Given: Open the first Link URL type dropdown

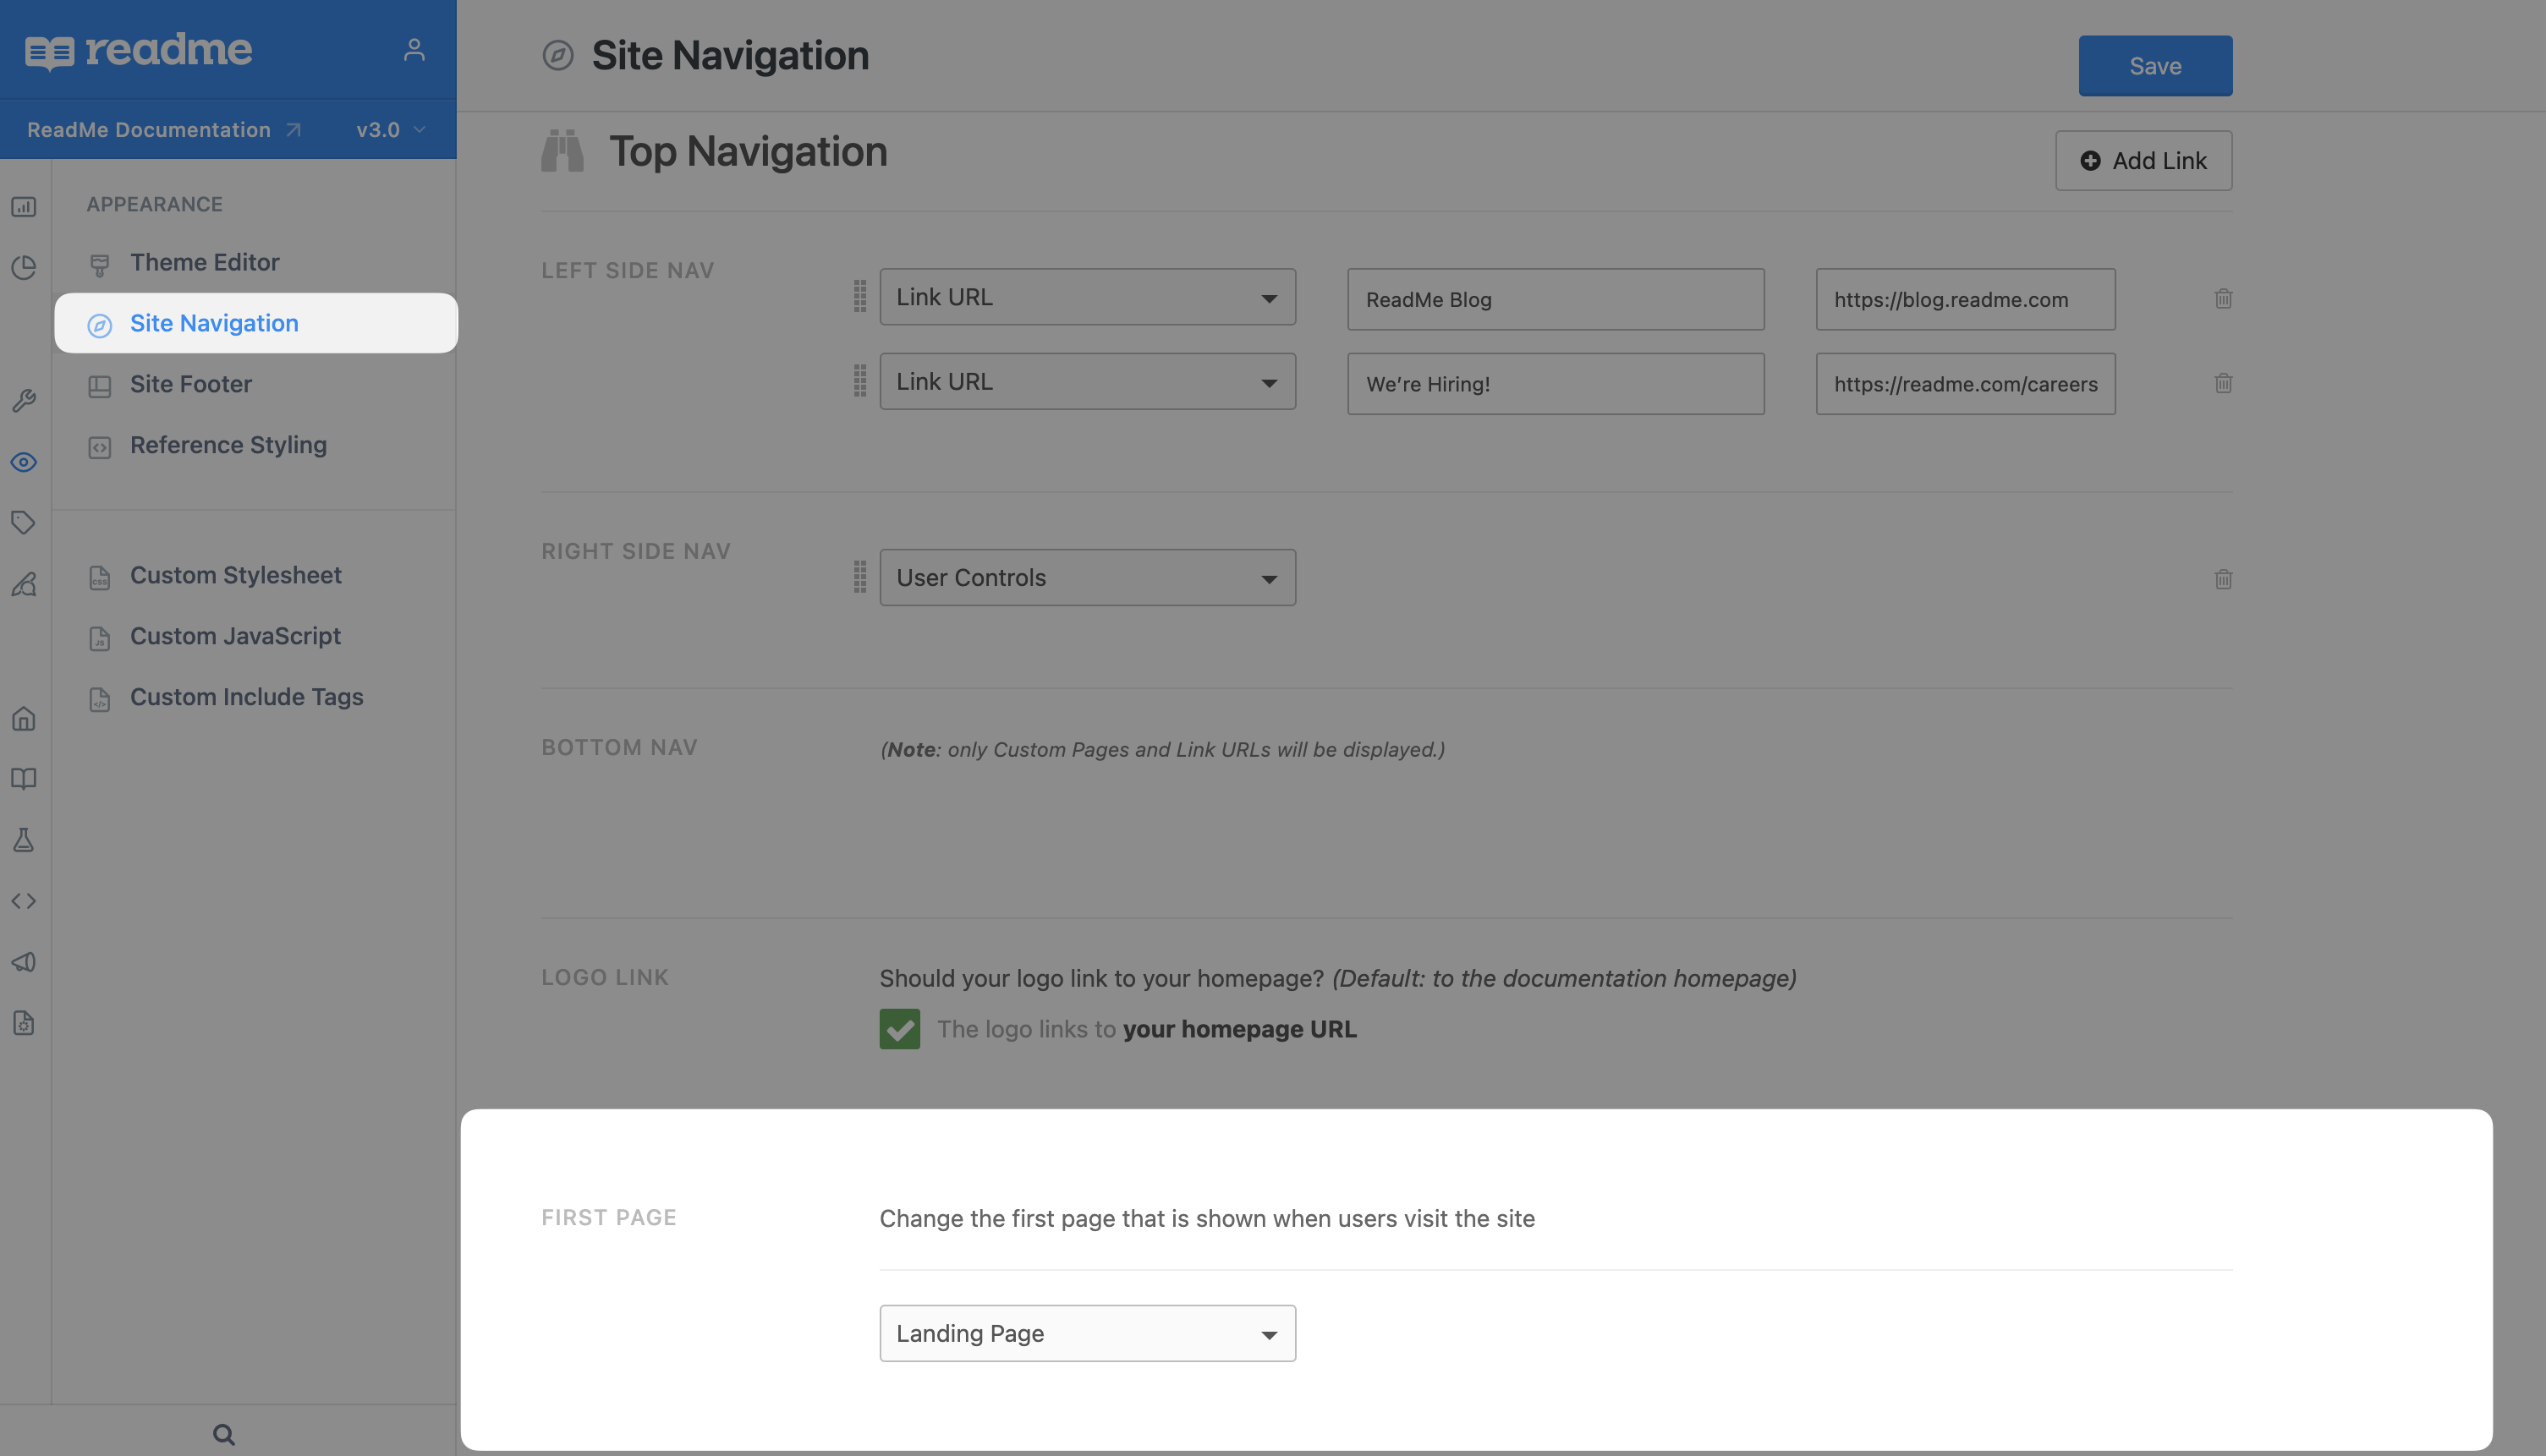Looking at the screenshot, I should tap(1088, 297).
